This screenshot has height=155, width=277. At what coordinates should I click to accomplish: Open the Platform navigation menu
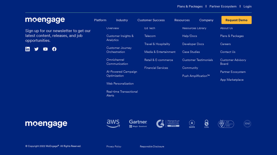pos(100,20)
